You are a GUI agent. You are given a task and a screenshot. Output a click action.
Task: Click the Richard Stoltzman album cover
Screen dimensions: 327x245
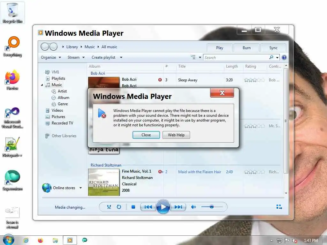pos(104,182)
